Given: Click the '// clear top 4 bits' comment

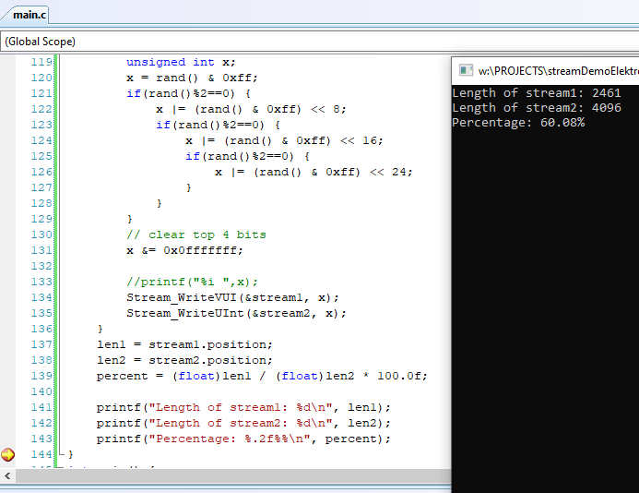Looking at the screenshot, I should [196, 234].
